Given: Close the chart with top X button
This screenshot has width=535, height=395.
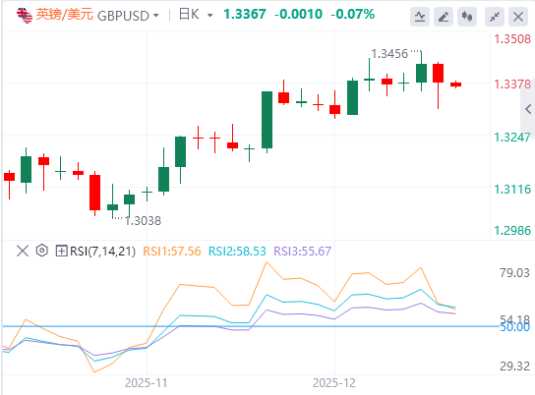Looking at the screenshot, I should [x=518, y=17].
